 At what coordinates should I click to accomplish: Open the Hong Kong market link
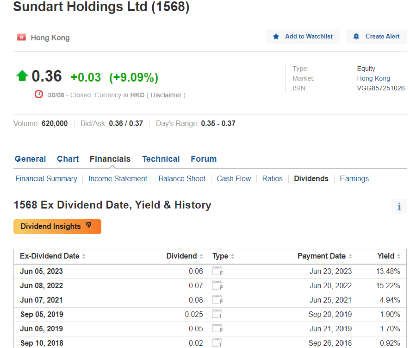point(373,78)
